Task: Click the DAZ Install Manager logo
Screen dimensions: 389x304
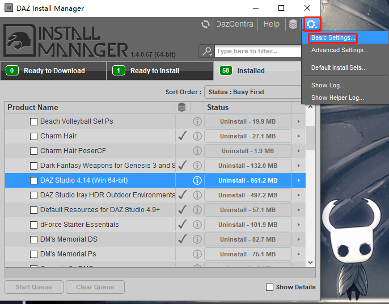Action: pyautogui.click(x=66, y=40)
